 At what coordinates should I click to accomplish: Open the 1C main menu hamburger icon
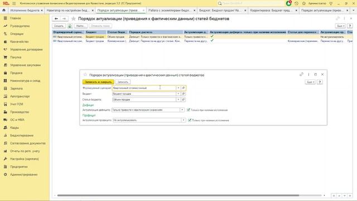point(14,3)
